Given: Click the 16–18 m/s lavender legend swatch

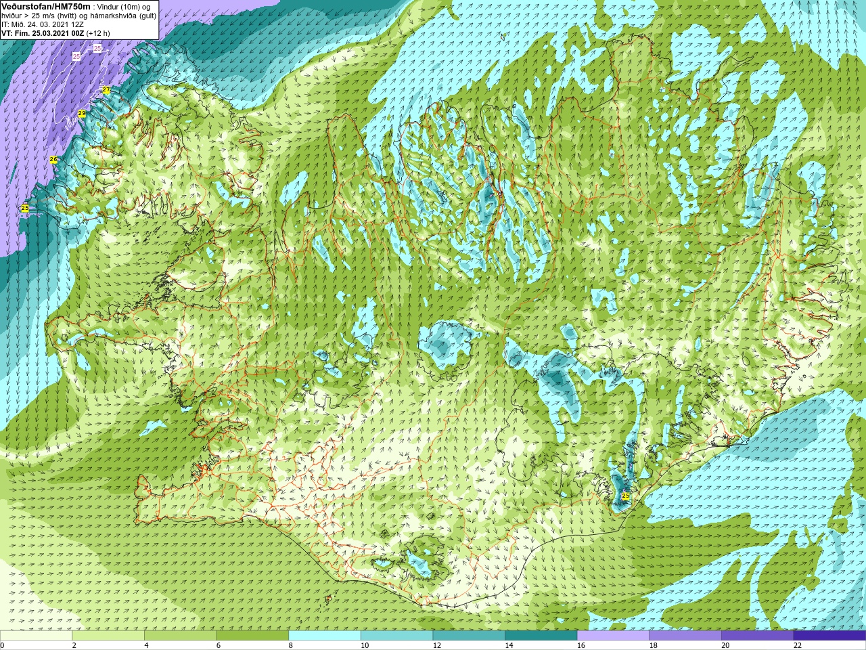Looking at the screenshot, I should click(x=613, y=636).
